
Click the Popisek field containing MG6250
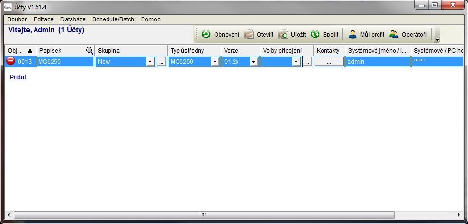[x=65, y=62]
